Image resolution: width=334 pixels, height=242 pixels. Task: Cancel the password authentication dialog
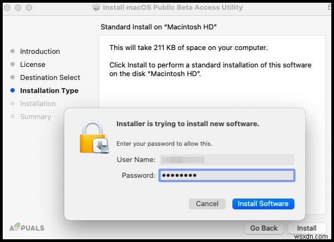click(x=207, y=204)
